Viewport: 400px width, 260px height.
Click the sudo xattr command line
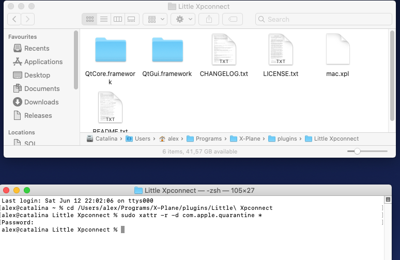click(x=132, y=215)
